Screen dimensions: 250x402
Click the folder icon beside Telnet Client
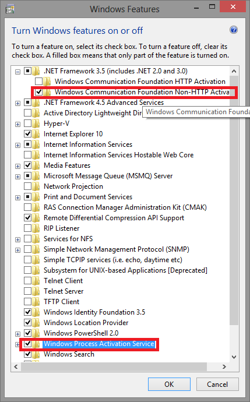coord(36,281)
